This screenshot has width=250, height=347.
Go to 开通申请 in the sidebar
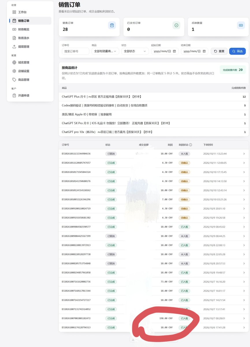pos(30,95)
